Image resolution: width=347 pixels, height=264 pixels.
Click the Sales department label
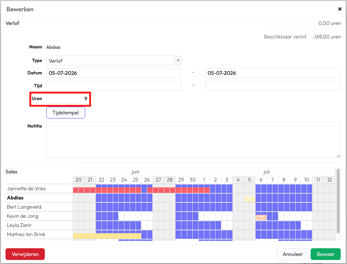11,172
